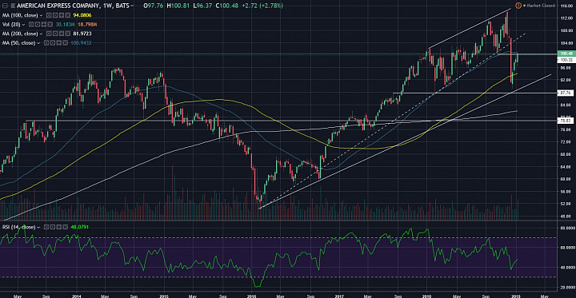Click the orange alert icon beside Market Closed
The height and width of the screenshot is (298, 576).
[518, 6]
